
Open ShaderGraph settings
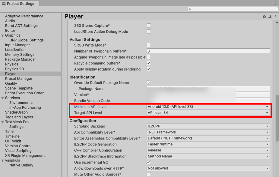pos(16,112)
